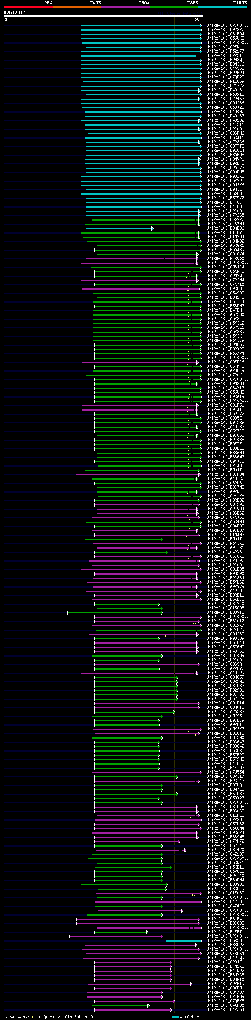The image size is (251, 1020).
Task: Select the UniRef100_Q01CY4 label
Action: 225,254
